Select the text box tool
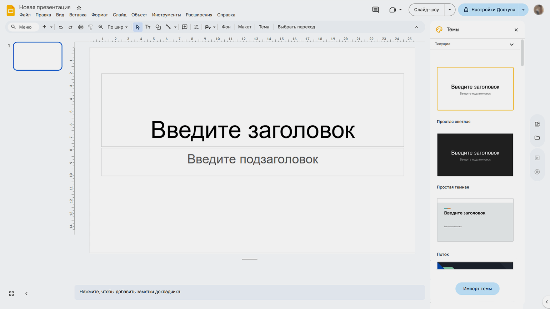550x309 pixels. point(148,27)
